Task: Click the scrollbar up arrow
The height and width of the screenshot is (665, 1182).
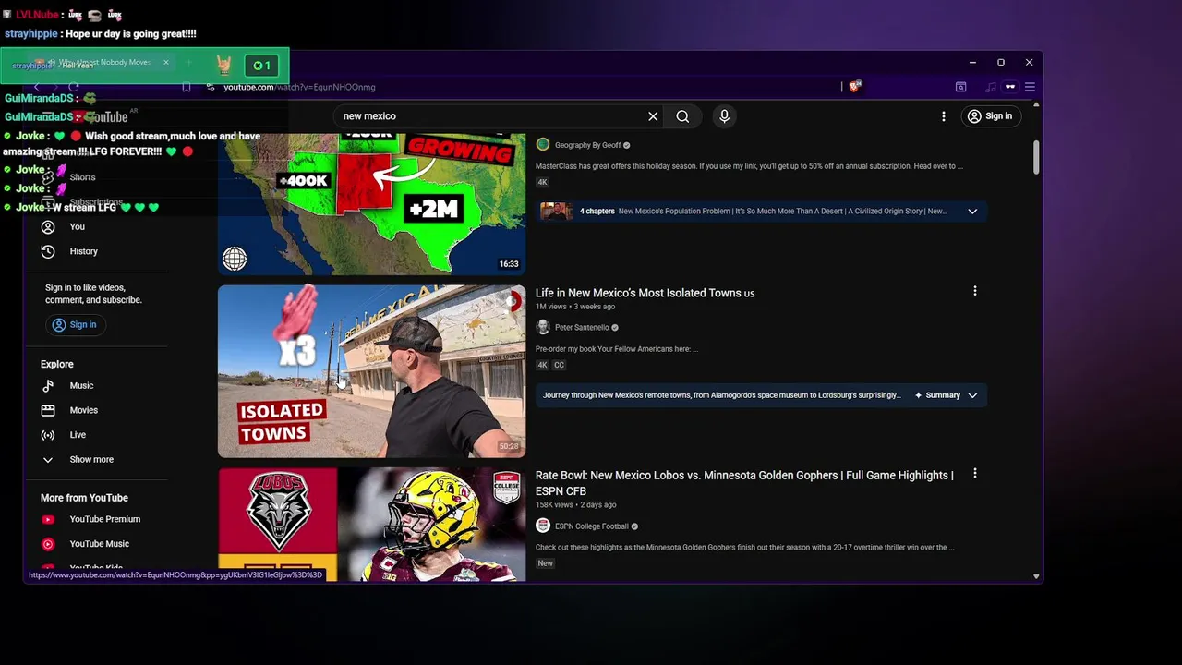Action: pos(1036,104)
